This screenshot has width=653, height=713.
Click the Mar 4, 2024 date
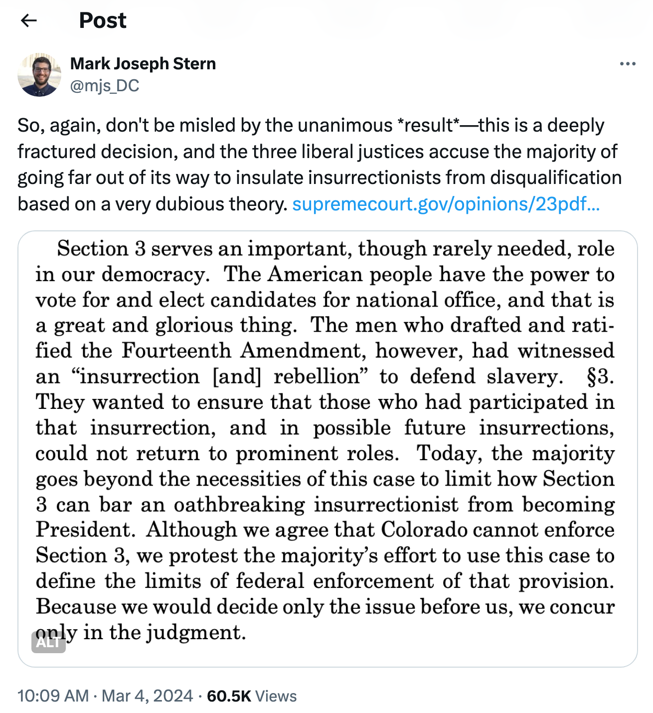[147, 696]
